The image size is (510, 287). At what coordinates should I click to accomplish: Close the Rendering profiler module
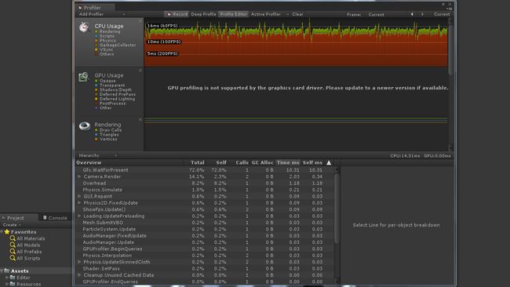click(x=140, y=120)
